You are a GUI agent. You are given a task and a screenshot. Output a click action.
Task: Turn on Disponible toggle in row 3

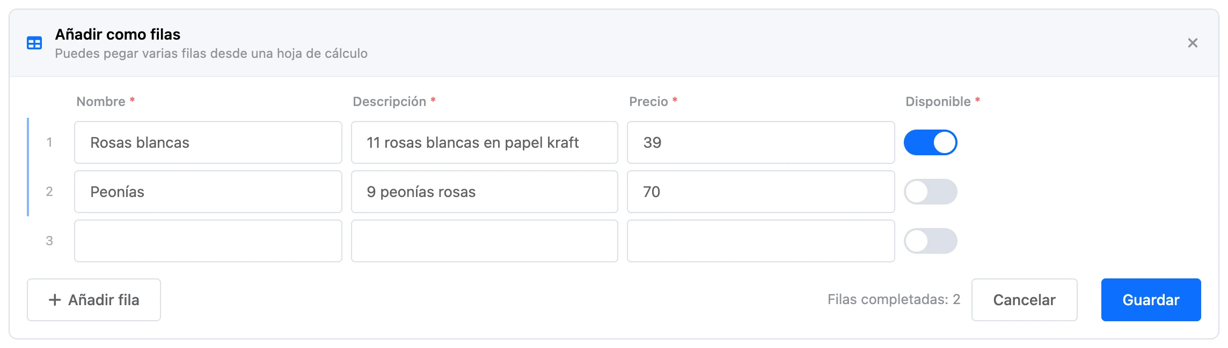(930, 241)
